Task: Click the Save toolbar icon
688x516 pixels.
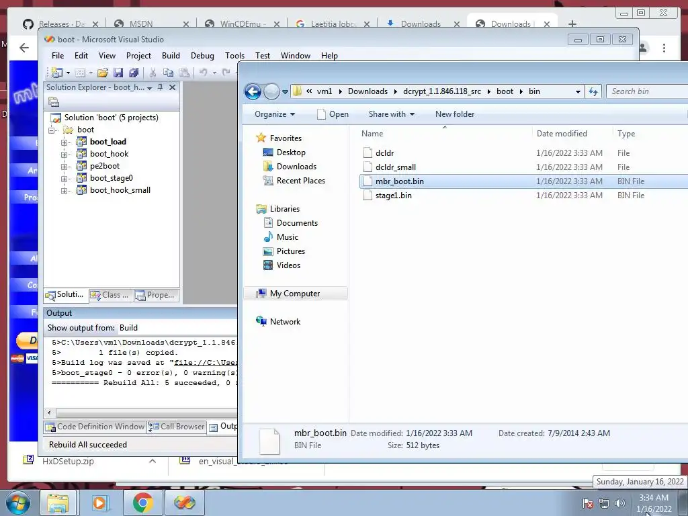Action: click(118, 73)
